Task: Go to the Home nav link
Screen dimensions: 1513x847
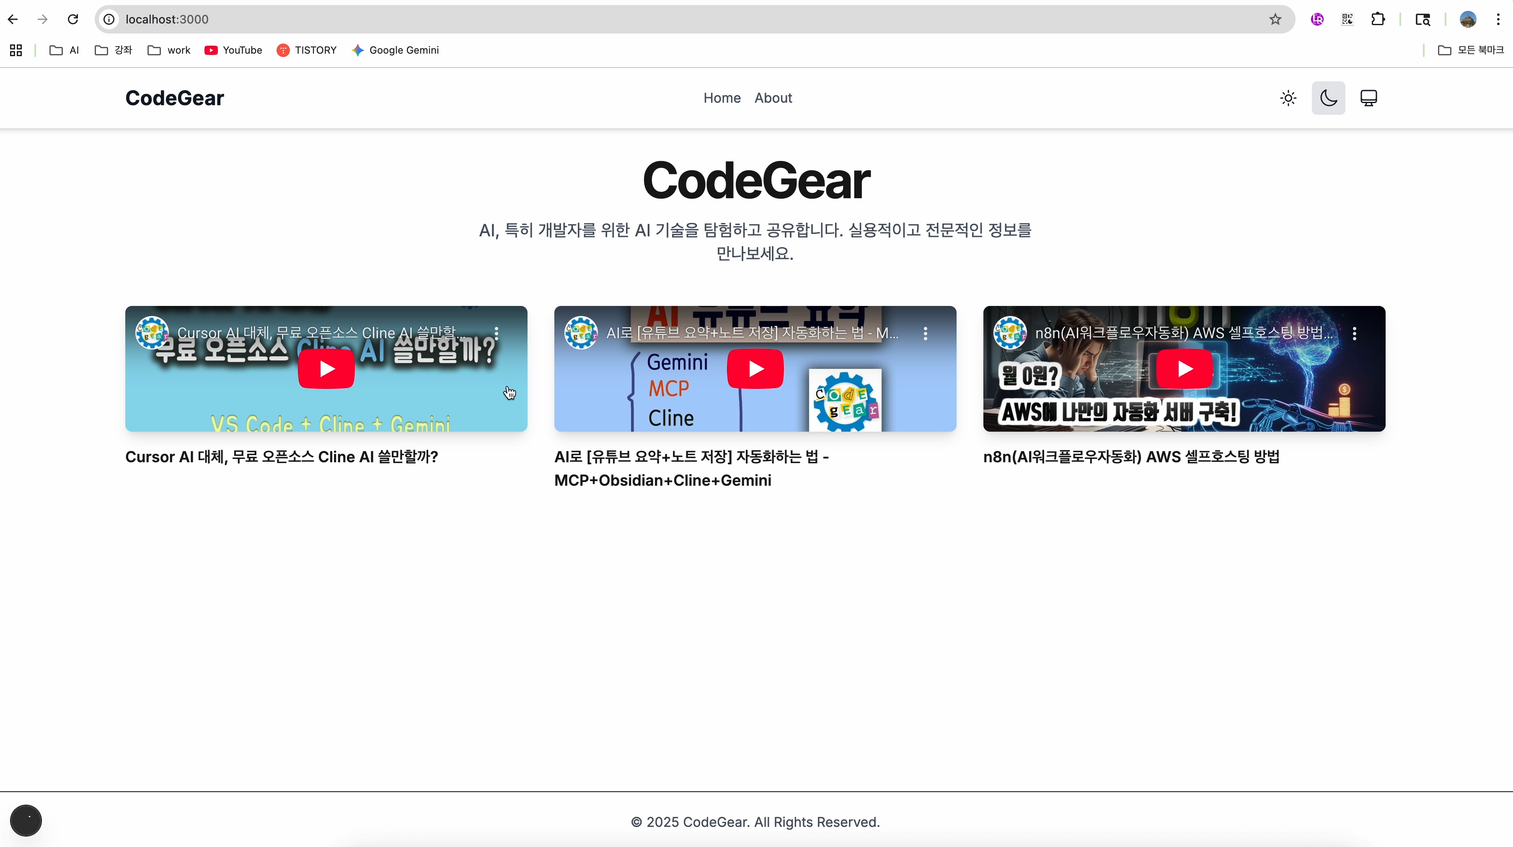Action: point(722,98)
